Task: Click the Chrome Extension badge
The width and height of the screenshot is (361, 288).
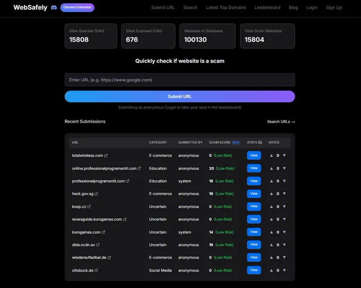Action: click(78, 7)
